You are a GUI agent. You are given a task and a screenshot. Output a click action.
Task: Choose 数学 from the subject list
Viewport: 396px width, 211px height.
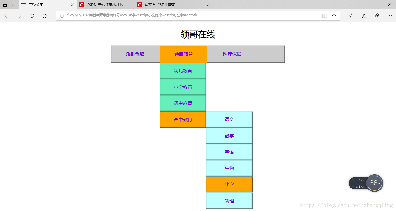click(229, 136)
